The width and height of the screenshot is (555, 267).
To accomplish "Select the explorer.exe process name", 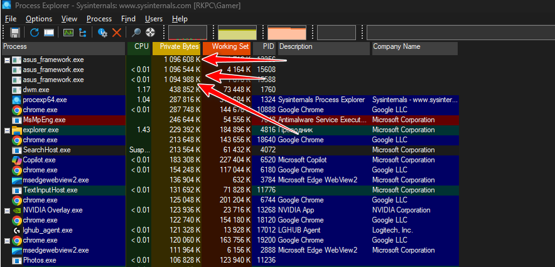I will [x=41, y=130].
